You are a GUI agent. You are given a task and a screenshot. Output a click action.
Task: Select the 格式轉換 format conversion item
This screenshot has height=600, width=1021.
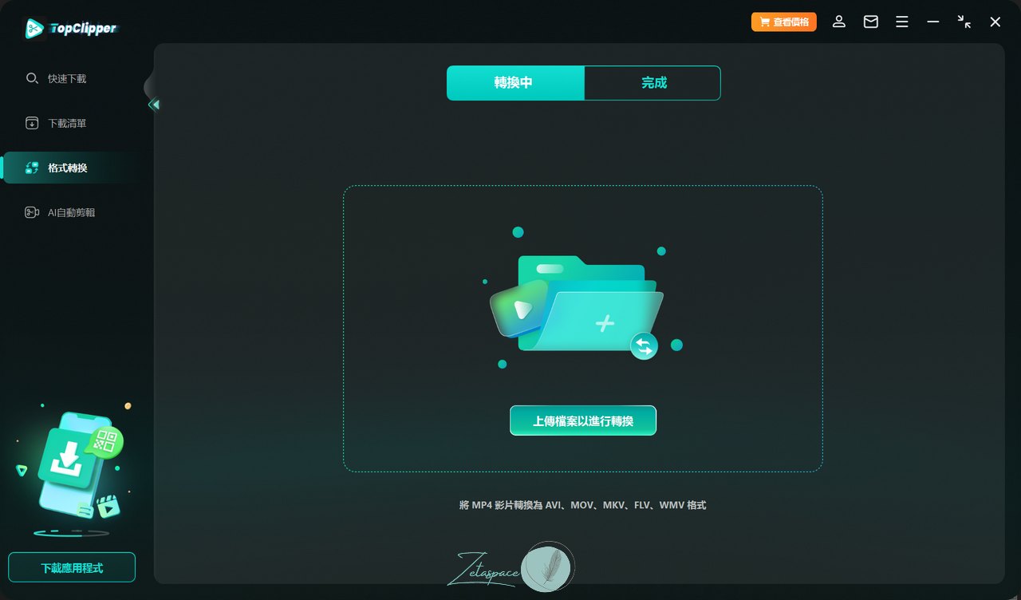[72, 168]
